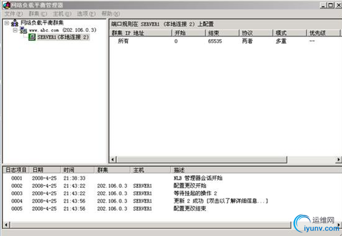The width and height of the screenshot is (342, 236).
Task: Click the NLB Manager title bar icon
Action: [x=7, y=5]
